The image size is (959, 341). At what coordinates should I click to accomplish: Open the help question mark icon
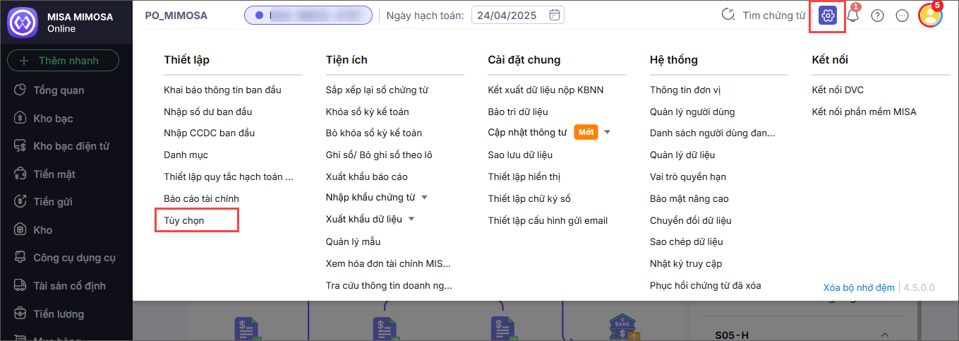click(x=877, y=16)
